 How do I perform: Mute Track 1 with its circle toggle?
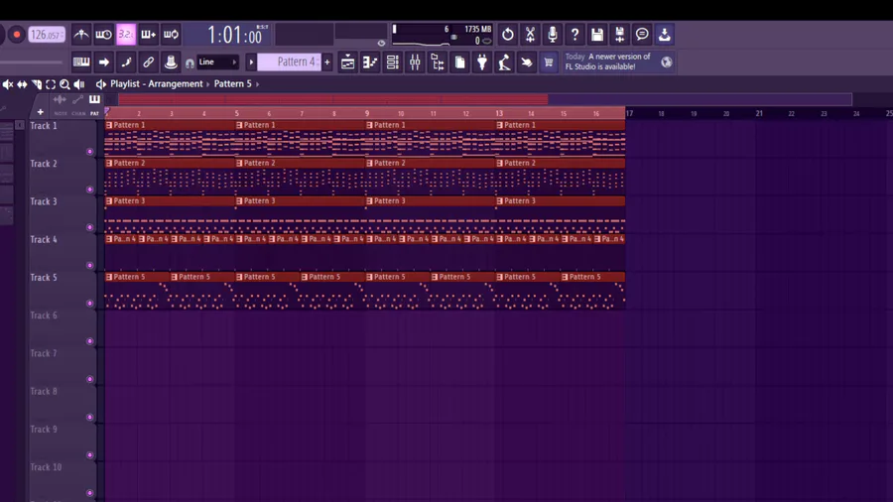point(89,152)
